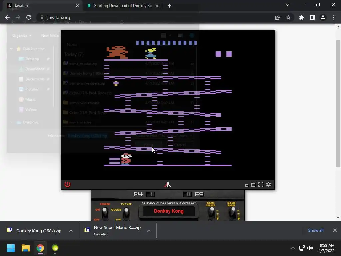
Task: Open Chrome extensions puzzle icon
Action: click(x=301, y=17)
